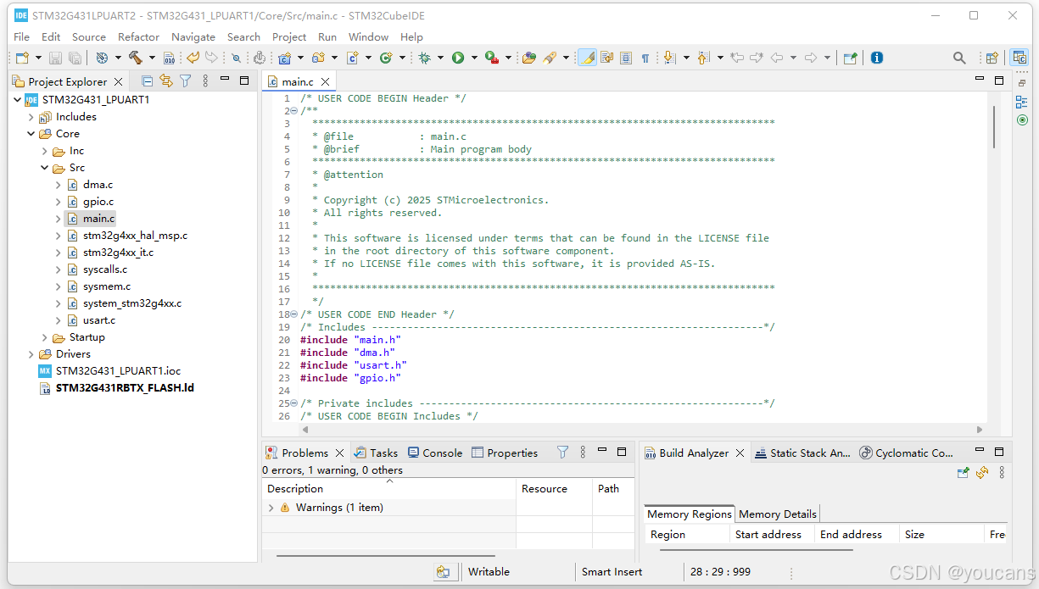Open the Window menu
The height and width of the screenshot is (589, 1039).
pyautogui.click(x=368, y=36)
